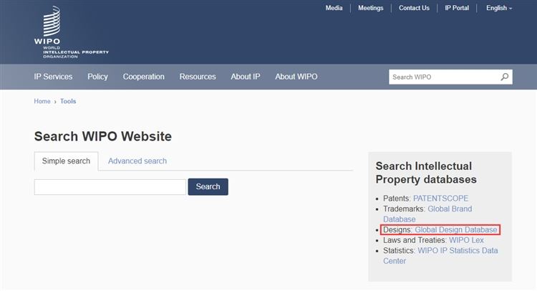Open the Global Brand Database link

pyautogui.click(x=427, y=214)
